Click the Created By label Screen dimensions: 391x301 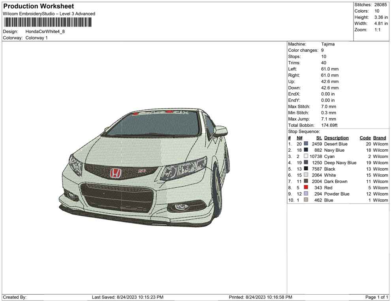click(15, 297)
